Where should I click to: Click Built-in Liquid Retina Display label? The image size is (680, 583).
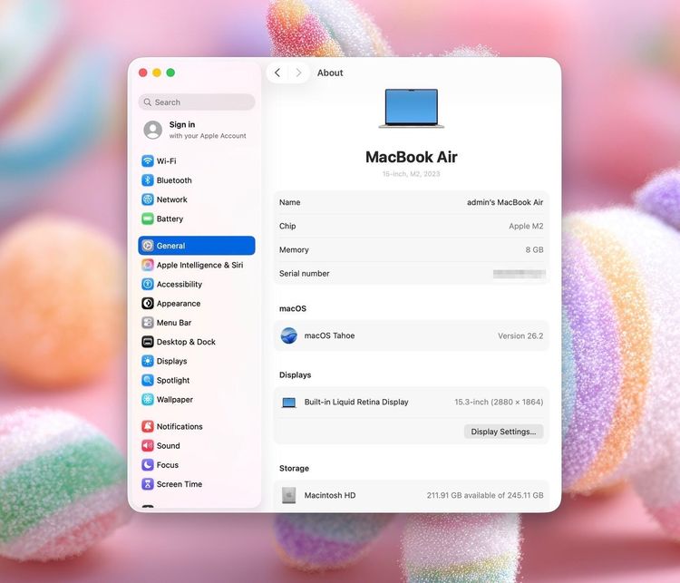pos(356,402)
